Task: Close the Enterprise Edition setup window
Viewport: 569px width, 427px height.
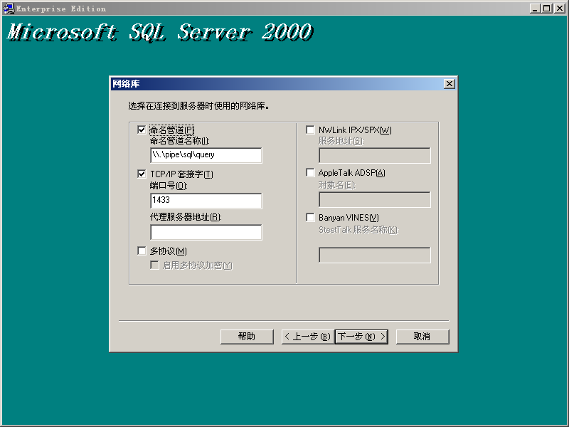Action: coord(559,9)
